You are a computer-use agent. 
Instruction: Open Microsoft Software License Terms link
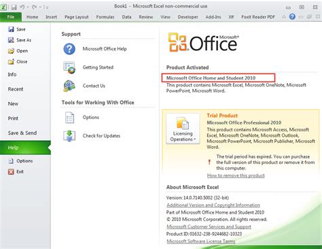[x=201, y=241]
